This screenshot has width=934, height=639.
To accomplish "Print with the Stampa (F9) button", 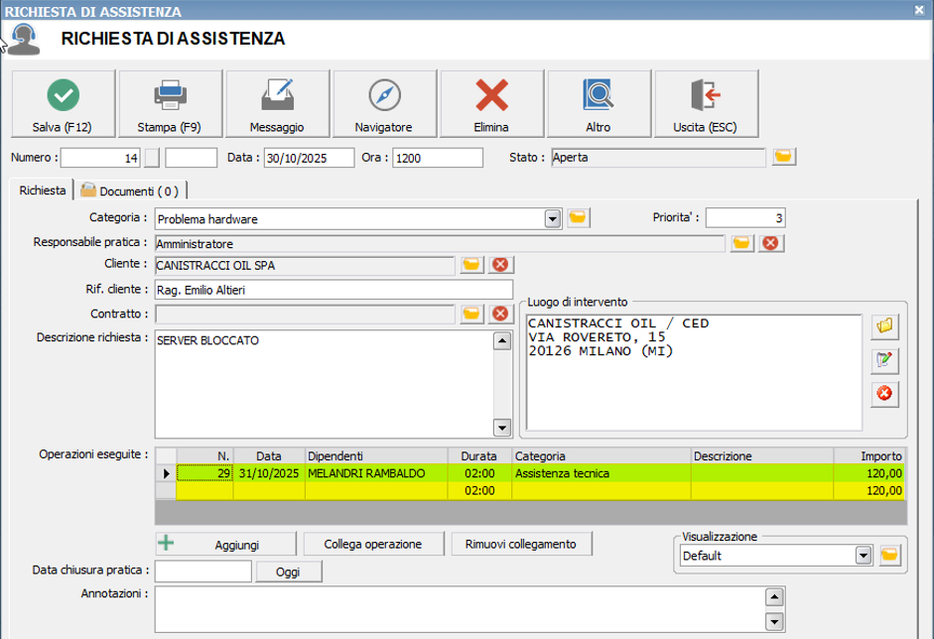I will (x=170, y=103).
